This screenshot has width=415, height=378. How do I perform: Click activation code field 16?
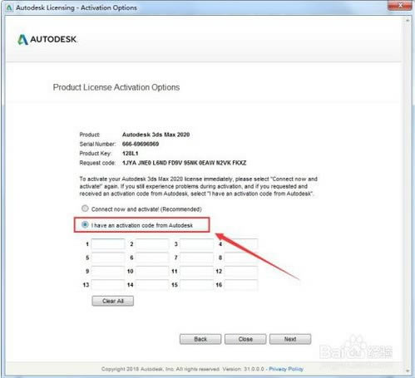click(241, 285)
